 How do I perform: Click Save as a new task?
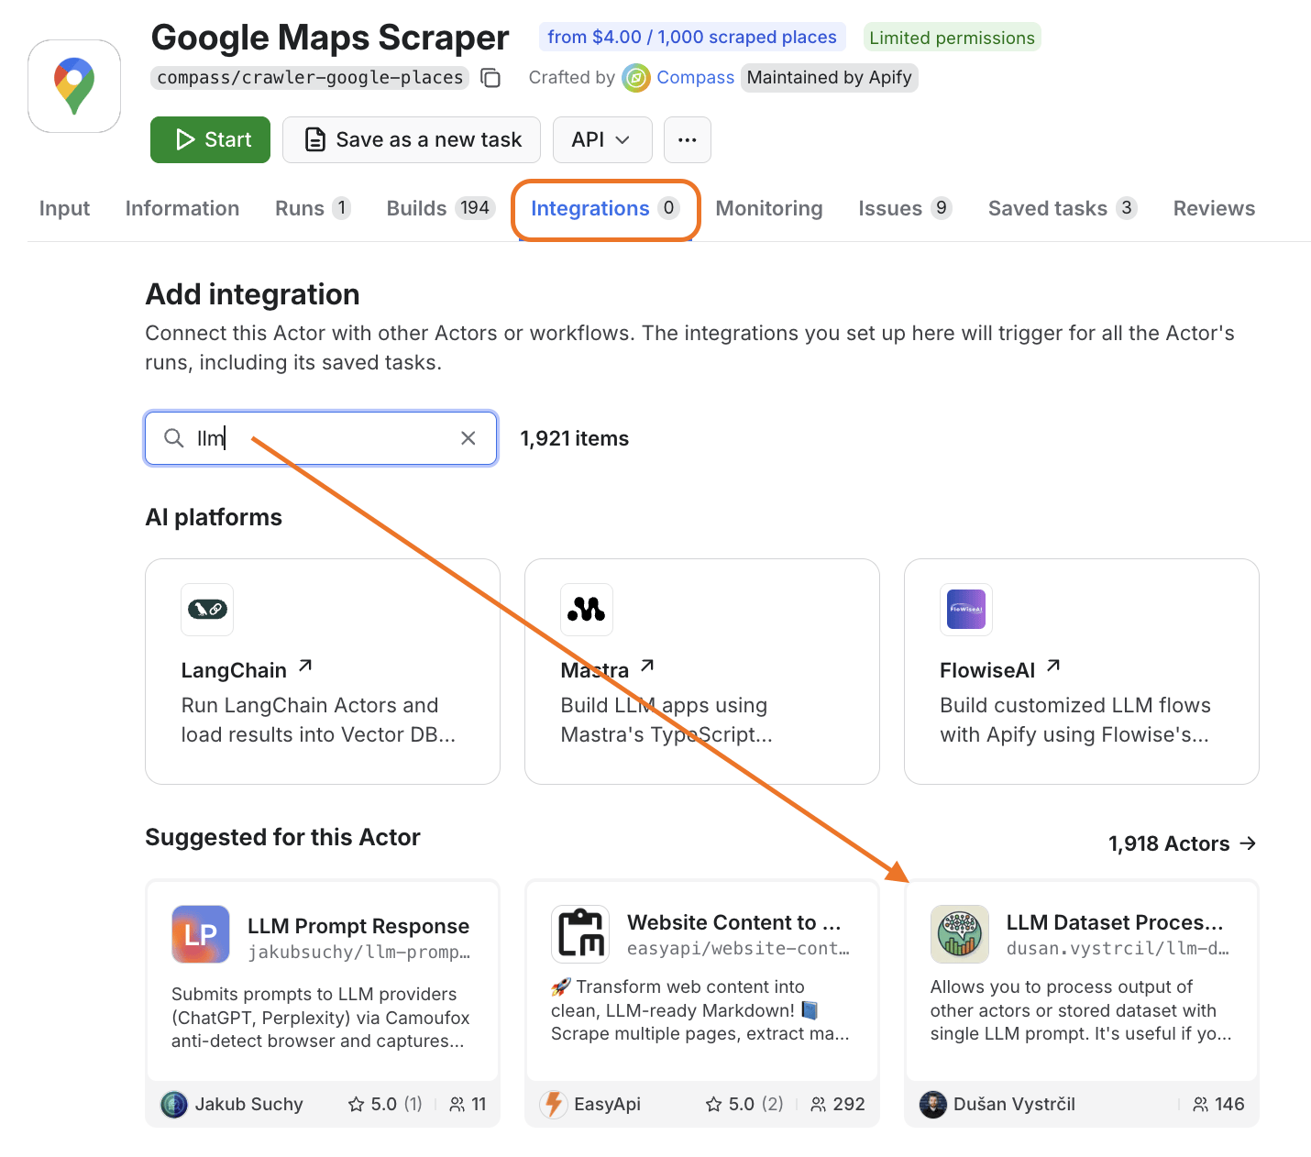(x=412, y=139)
